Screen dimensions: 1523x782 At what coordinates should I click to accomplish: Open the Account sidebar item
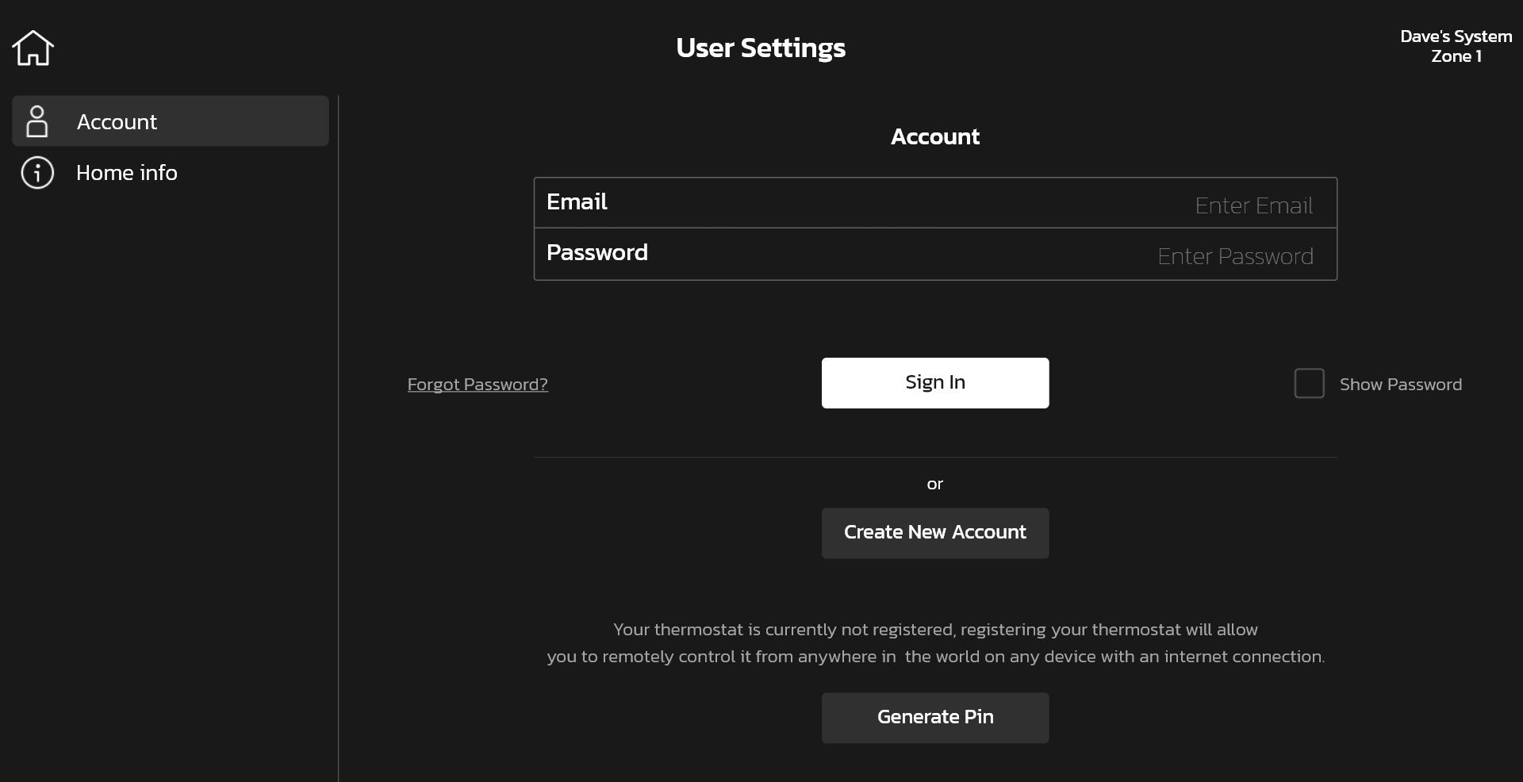coord(171,121)
